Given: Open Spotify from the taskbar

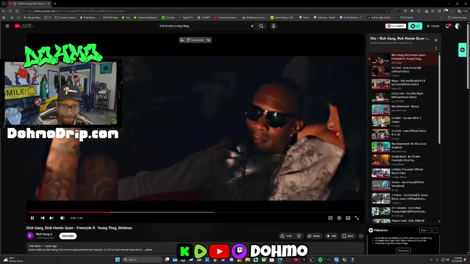Looking at the screenshot, I should tap(320, 260).
